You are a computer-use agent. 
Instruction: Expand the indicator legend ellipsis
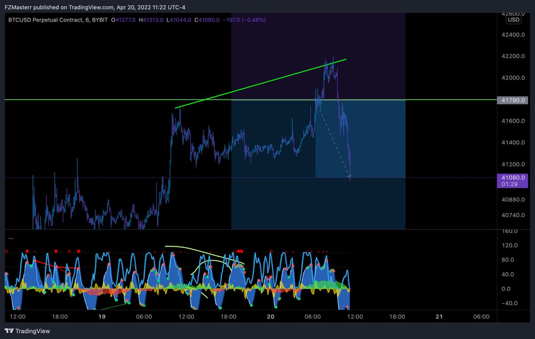pos(10,239)
